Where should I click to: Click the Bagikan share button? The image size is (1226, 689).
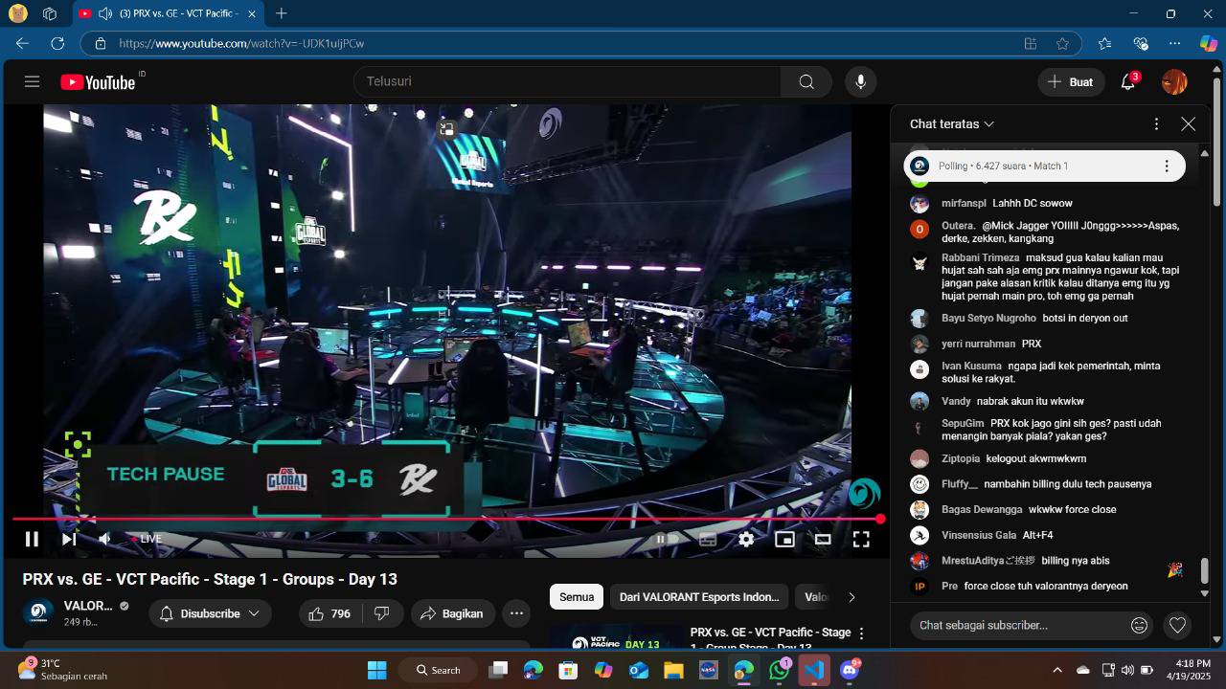pos(452,613)
